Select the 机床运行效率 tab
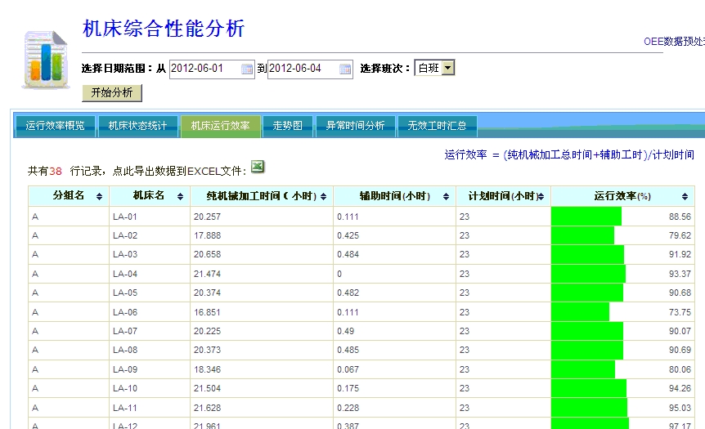The width and height of the screenshot is (705, 429). point(220,126)
